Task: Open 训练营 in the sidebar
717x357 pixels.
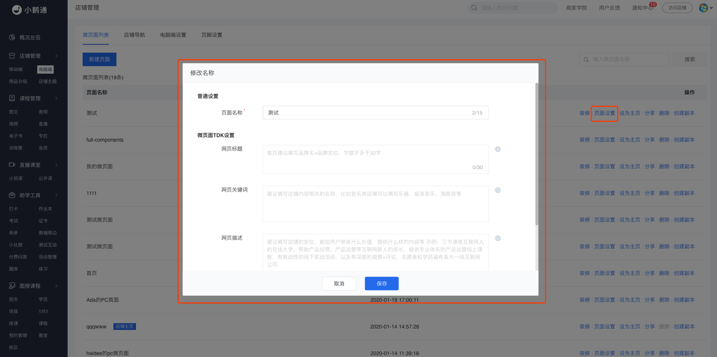Action: 16,148
